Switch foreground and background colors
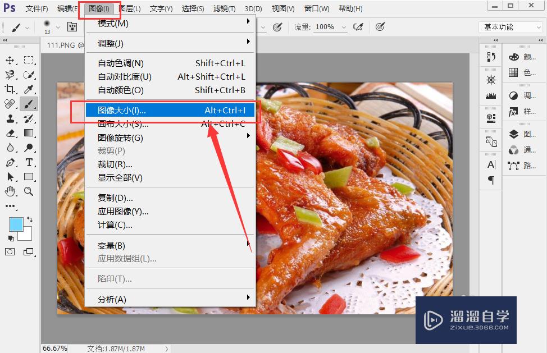Image resolution: width=547 pixels, height=353 pixels. pyautogui.click(x=30, y=219)
